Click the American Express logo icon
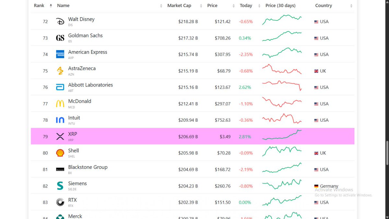Image resolution: width=389 pixels, height=219 pixels. 60,54
